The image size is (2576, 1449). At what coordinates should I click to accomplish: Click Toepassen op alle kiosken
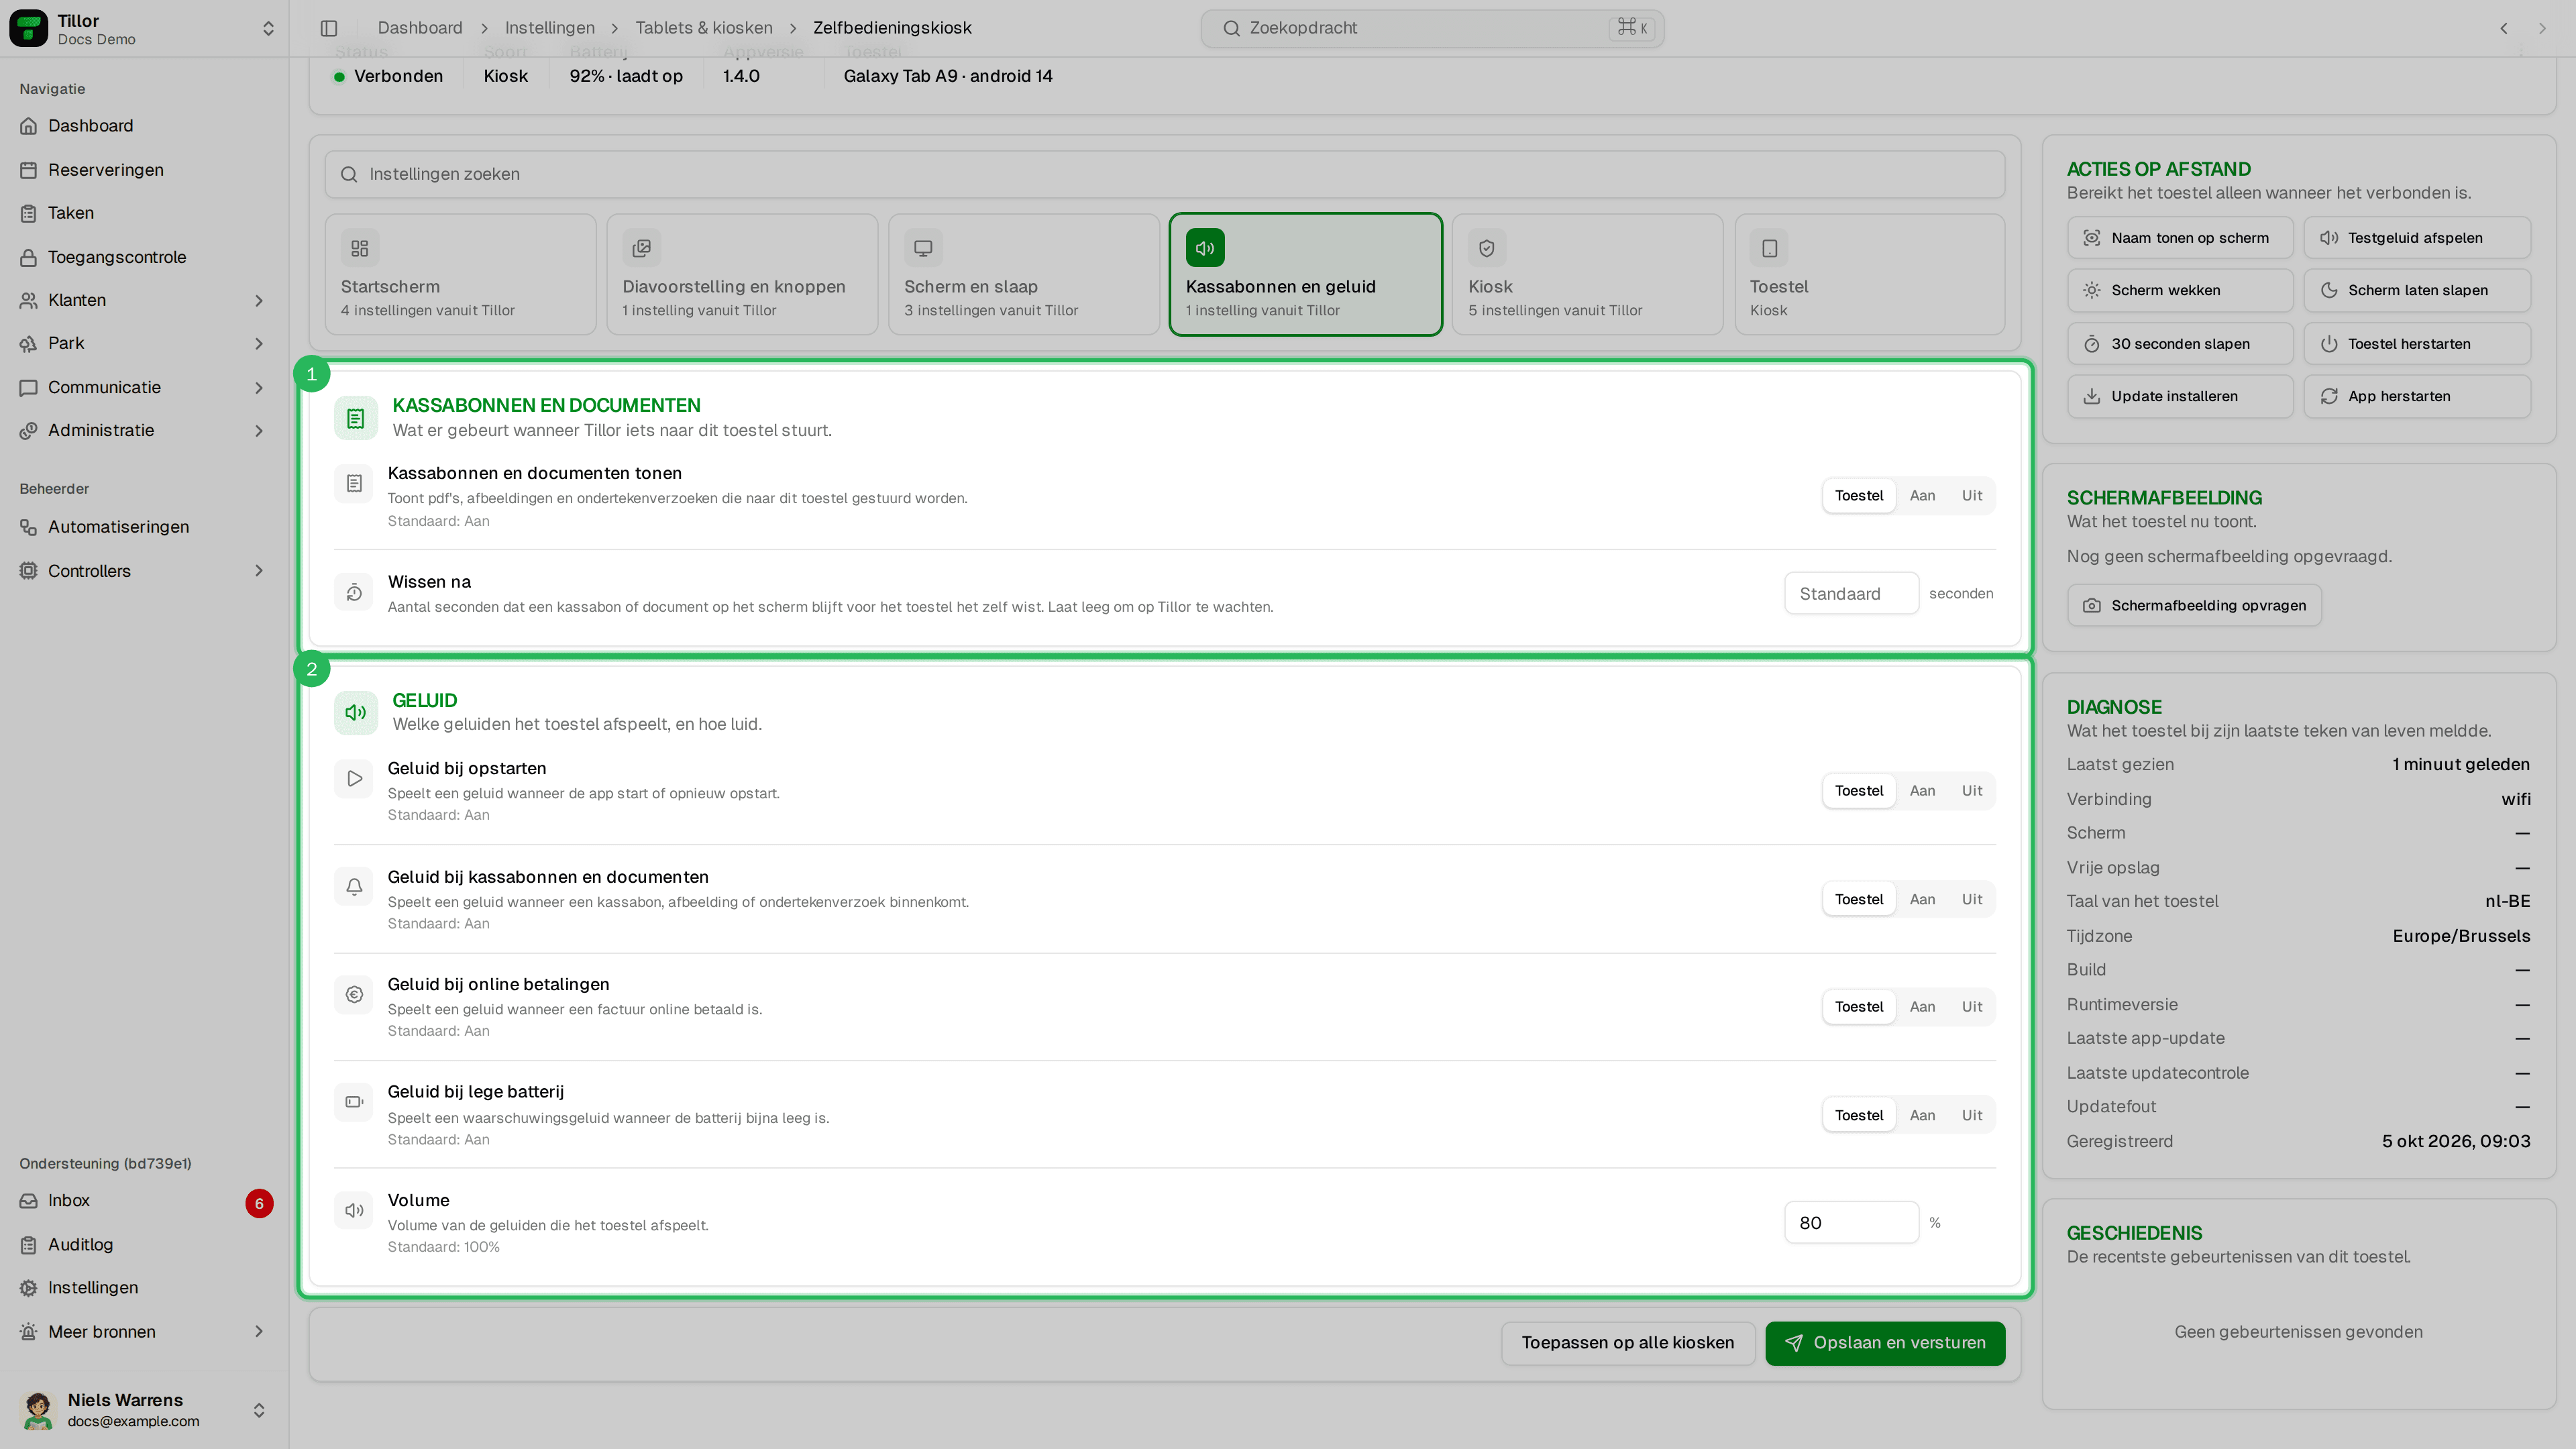[1628, 1343]
